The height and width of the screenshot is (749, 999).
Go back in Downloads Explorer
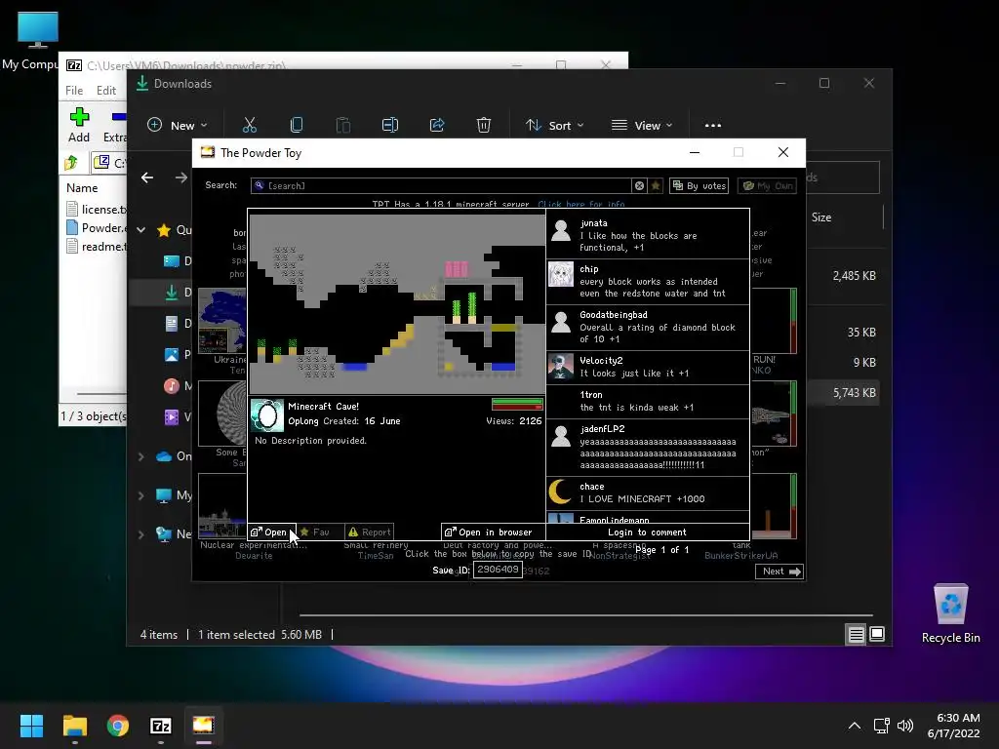pyautogui.click(x=147, y=177)
